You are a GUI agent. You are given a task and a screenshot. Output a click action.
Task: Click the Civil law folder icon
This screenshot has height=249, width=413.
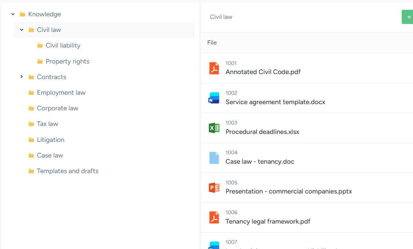click(31, 30)
